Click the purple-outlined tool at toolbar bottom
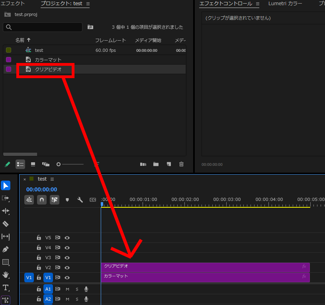325x305 pixels. tap(6, 300)
